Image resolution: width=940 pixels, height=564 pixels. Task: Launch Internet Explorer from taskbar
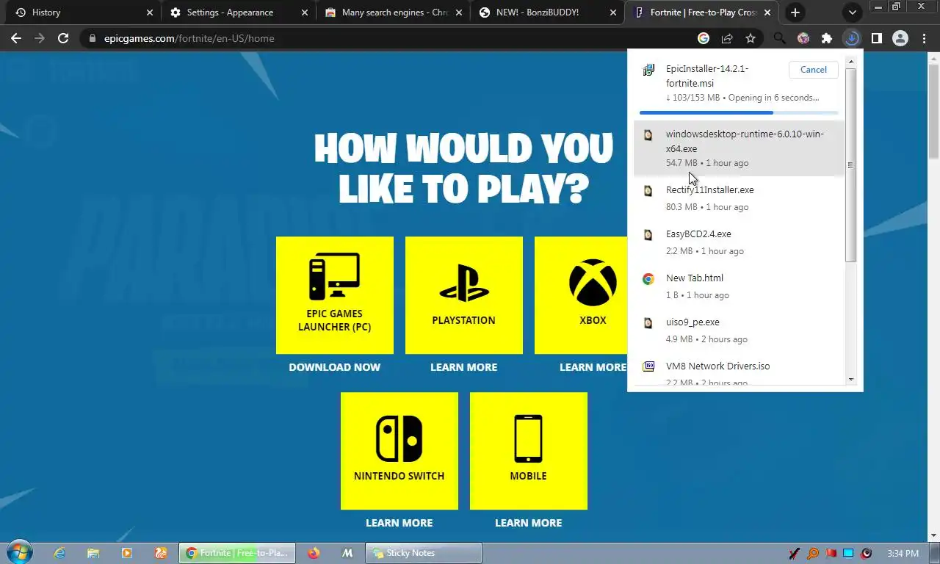pos(59,553)
